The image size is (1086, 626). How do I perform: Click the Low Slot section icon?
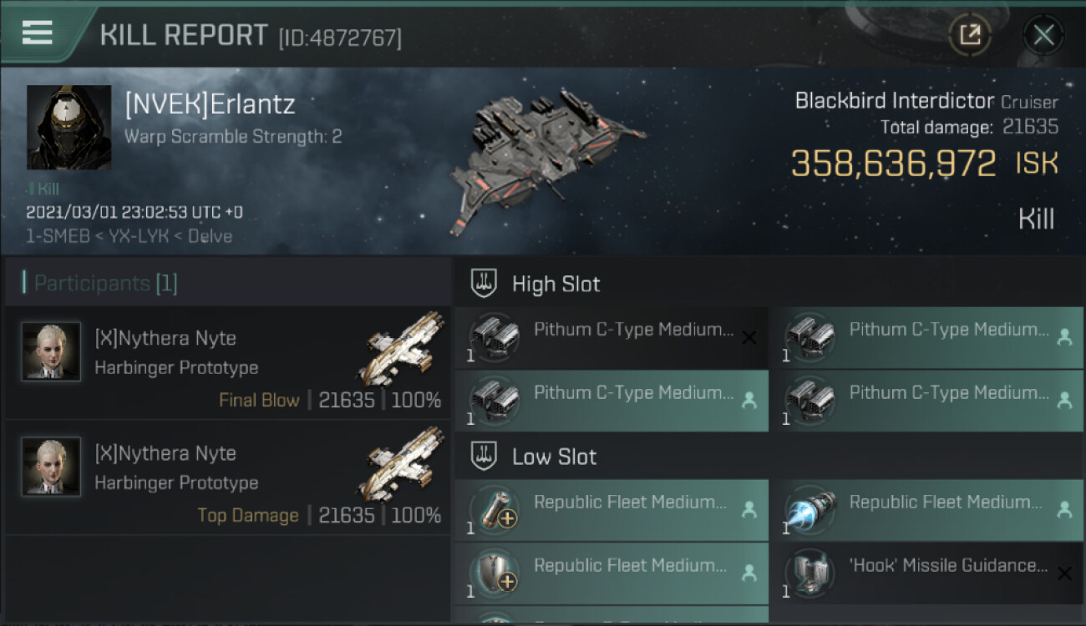[x=485, y=457]
